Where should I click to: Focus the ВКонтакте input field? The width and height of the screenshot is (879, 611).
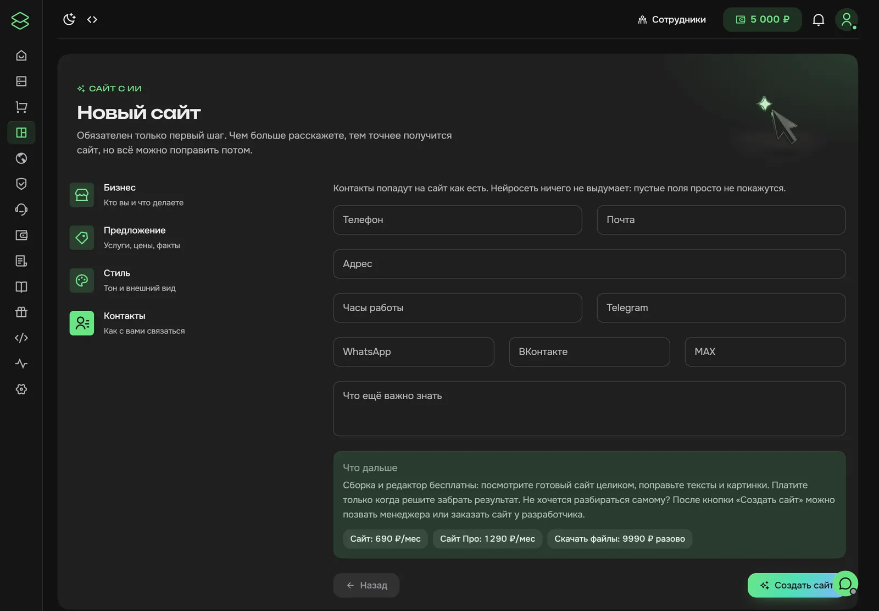point(589,352)
